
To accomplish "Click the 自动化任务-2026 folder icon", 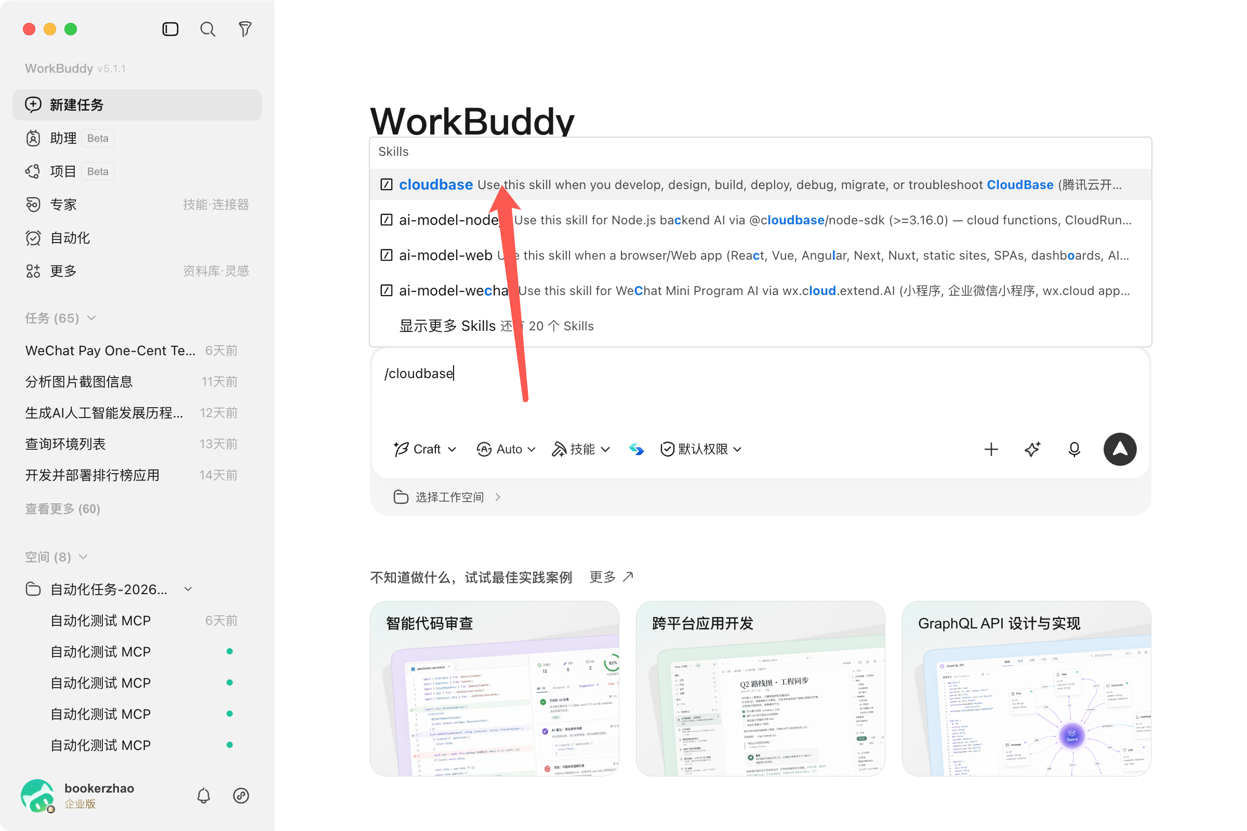I will click(x=33, y=589).
